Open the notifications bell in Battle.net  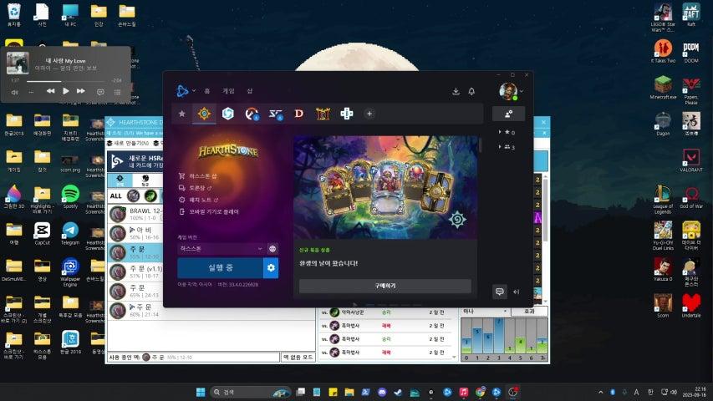point(471,91)
